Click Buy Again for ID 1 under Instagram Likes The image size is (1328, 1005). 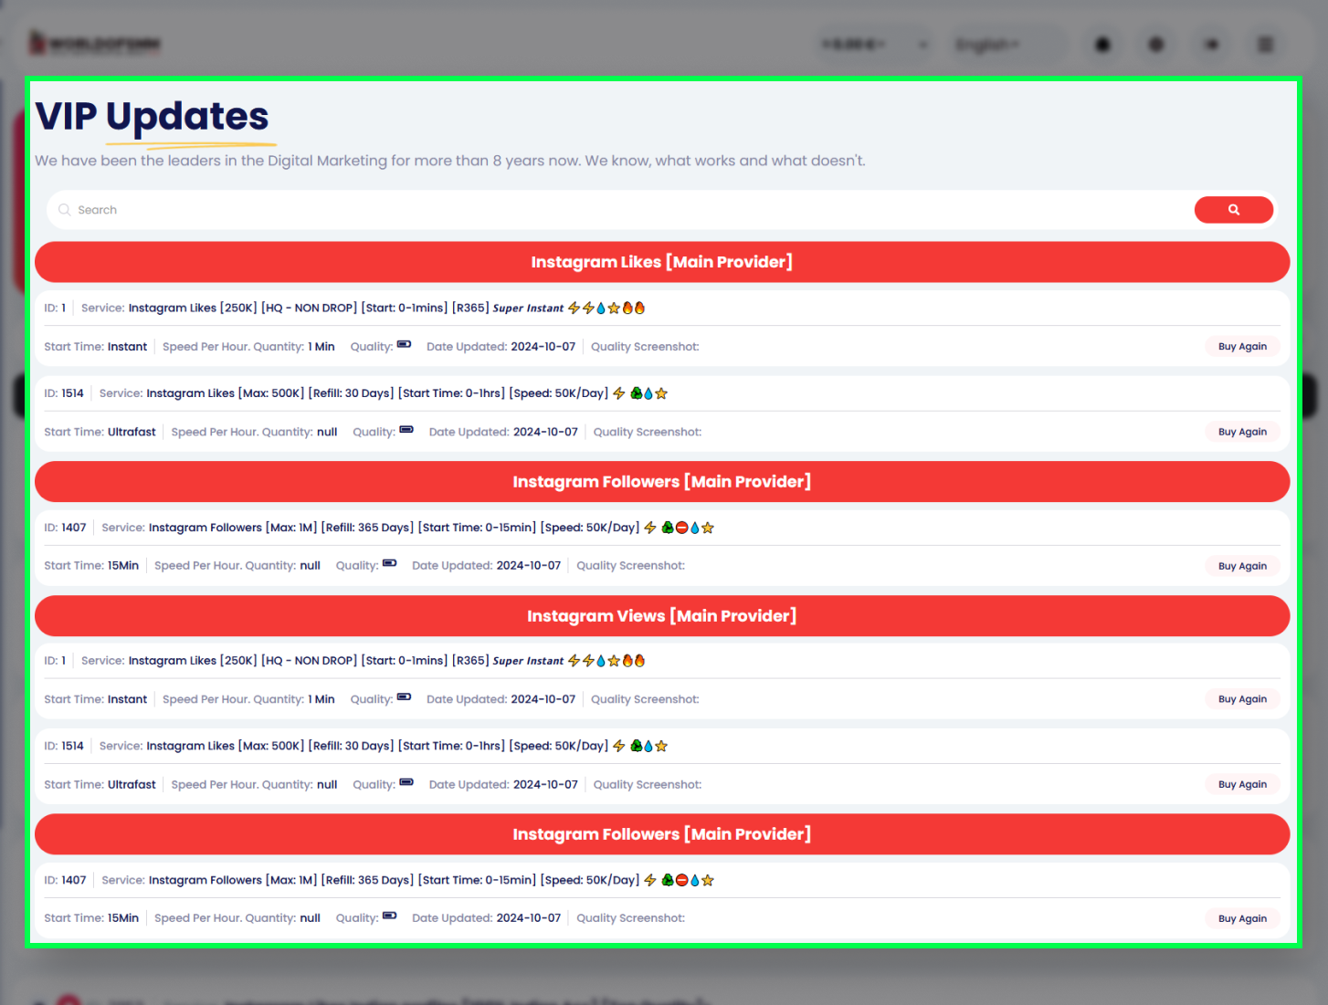tap(1242, 347)
